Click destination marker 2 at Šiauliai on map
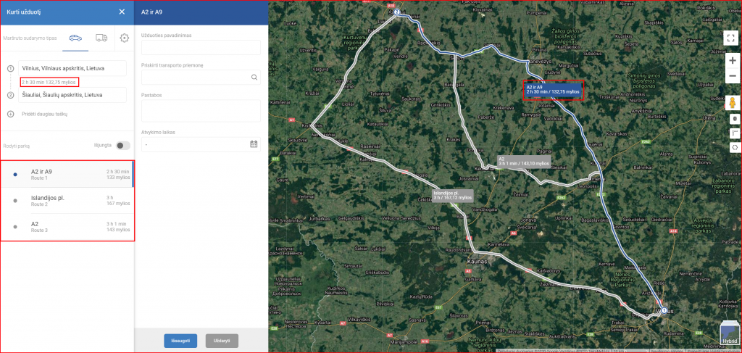This screenshot has width=742, height=353. pos(396,12)
